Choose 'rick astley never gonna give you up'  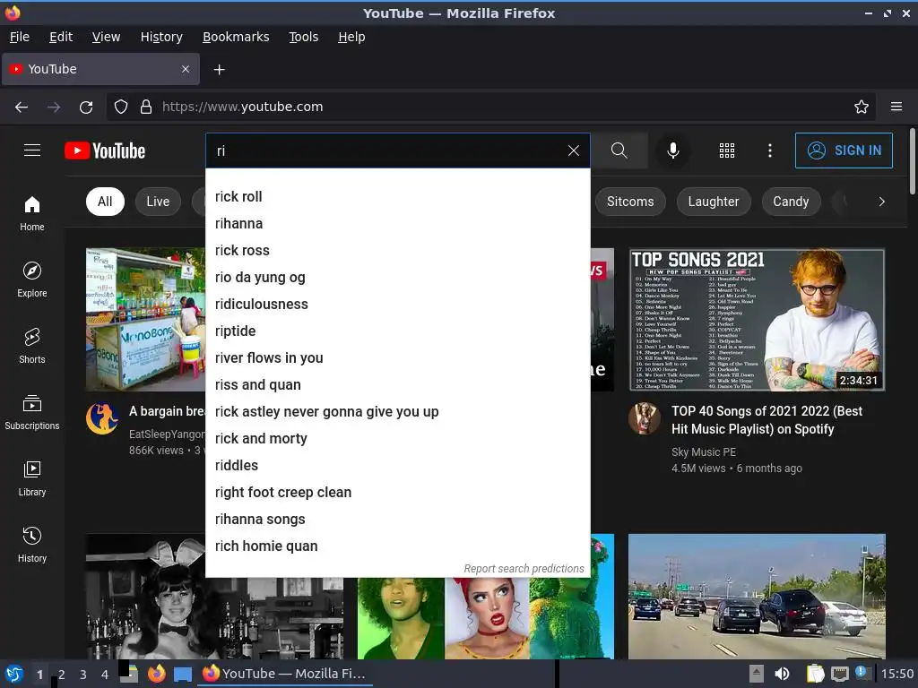point(397,412)
